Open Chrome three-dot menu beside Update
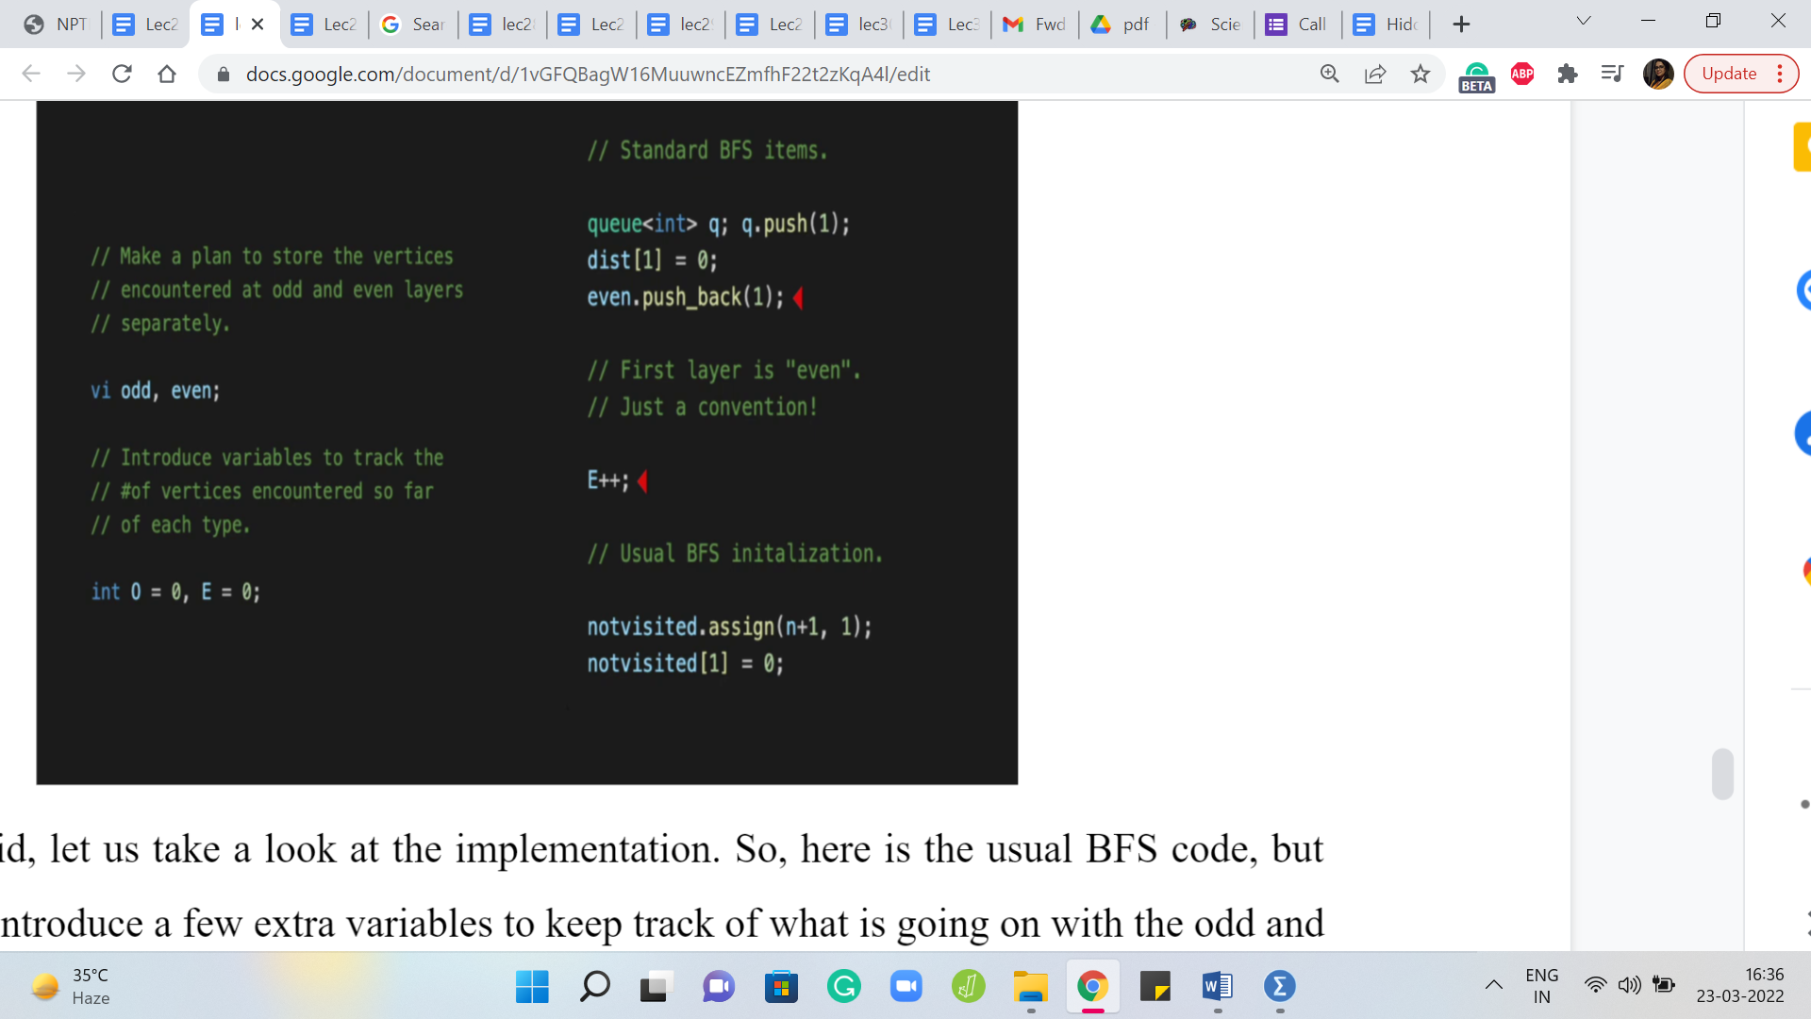This screenshot has width=1811, height=1019. [1780, 74]
